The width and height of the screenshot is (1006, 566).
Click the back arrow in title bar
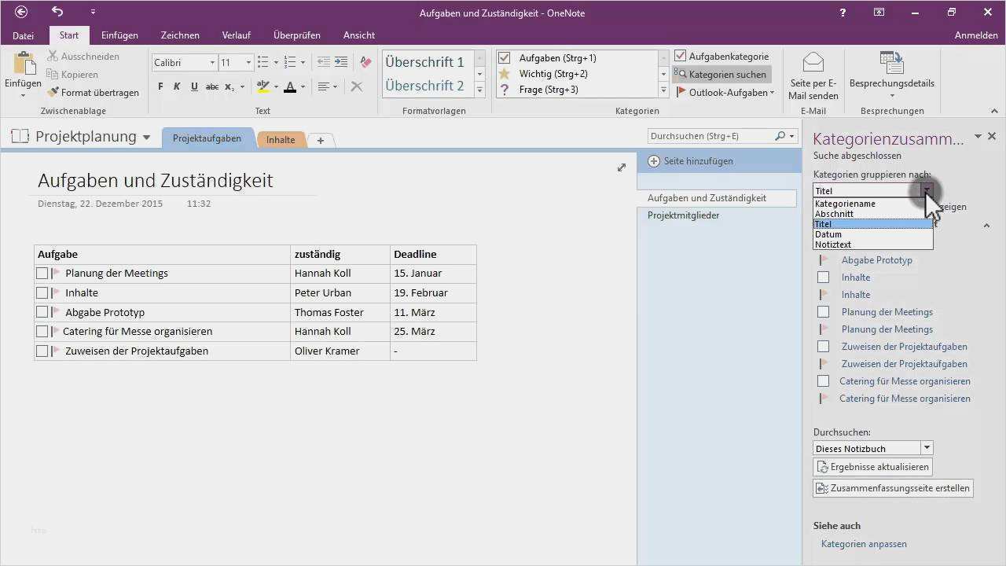pyautogui.click(x=21, y=12)
